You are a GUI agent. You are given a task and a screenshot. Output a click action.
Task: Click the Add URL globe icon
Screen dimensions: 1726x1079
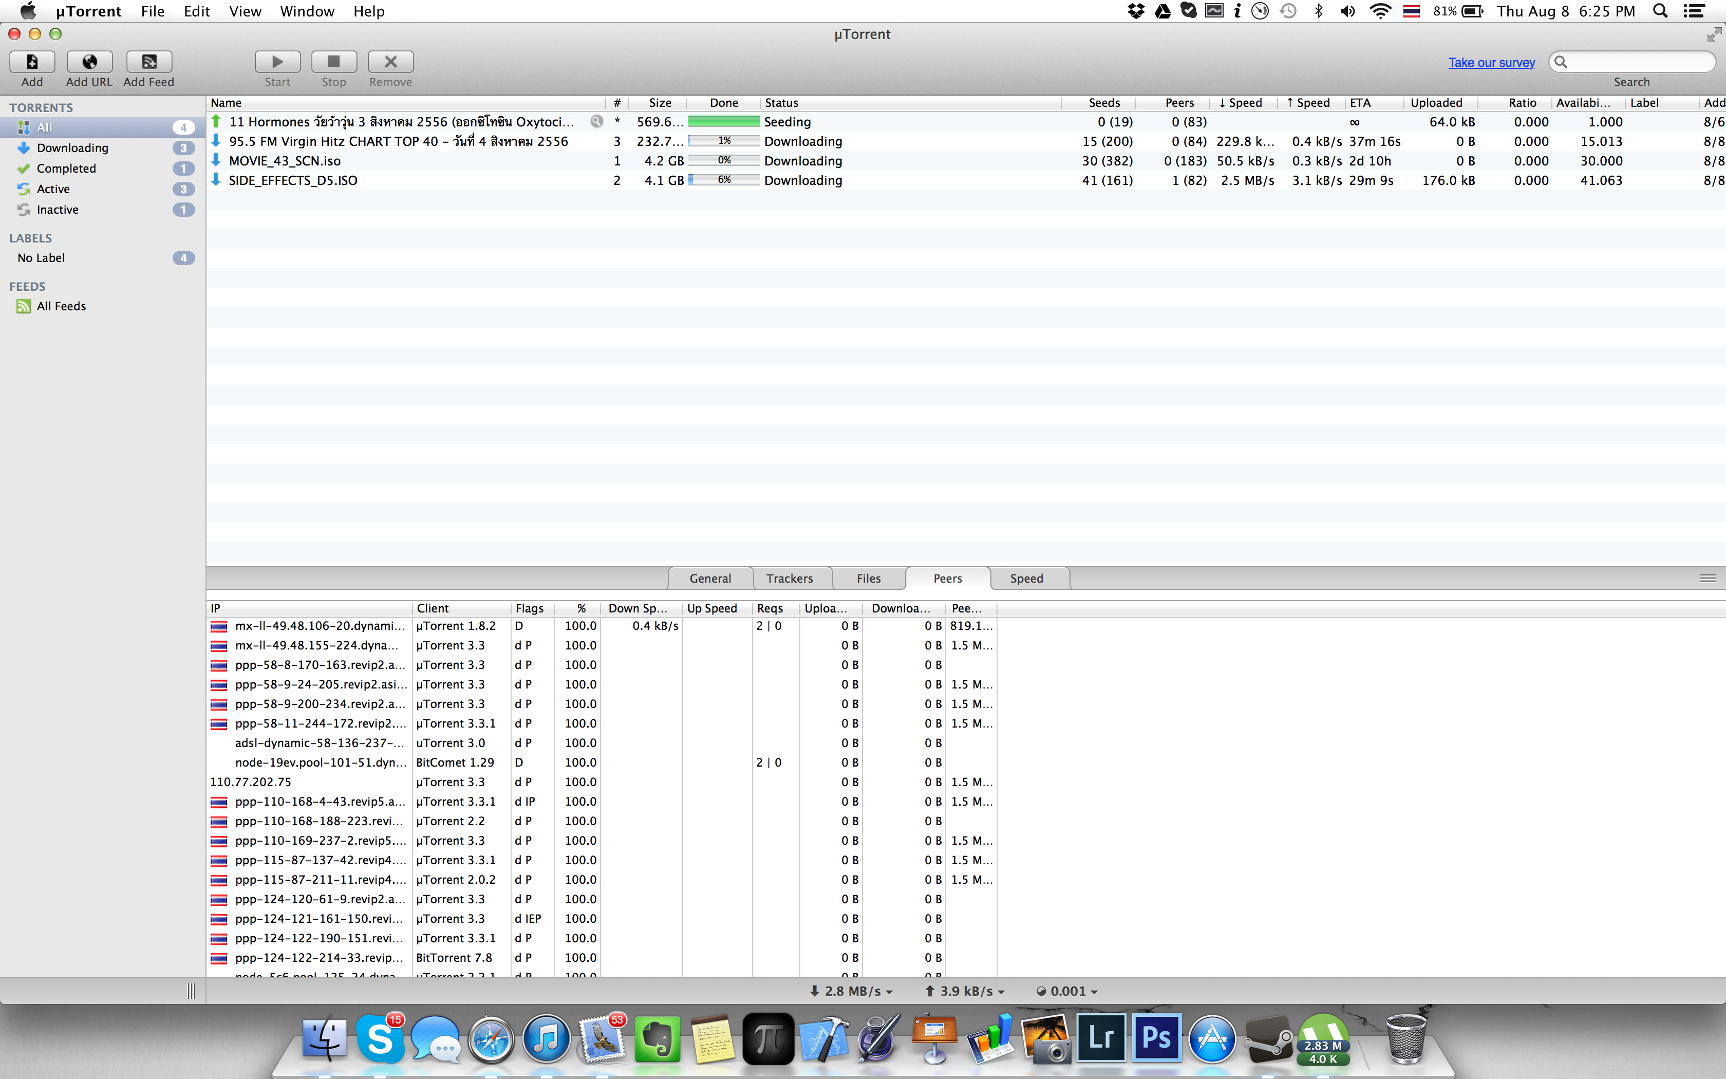(89, 62)
